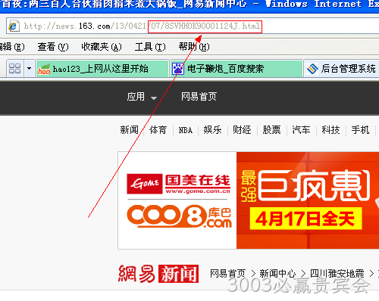Open the 体育 channel link

click(x=158, y=130)
